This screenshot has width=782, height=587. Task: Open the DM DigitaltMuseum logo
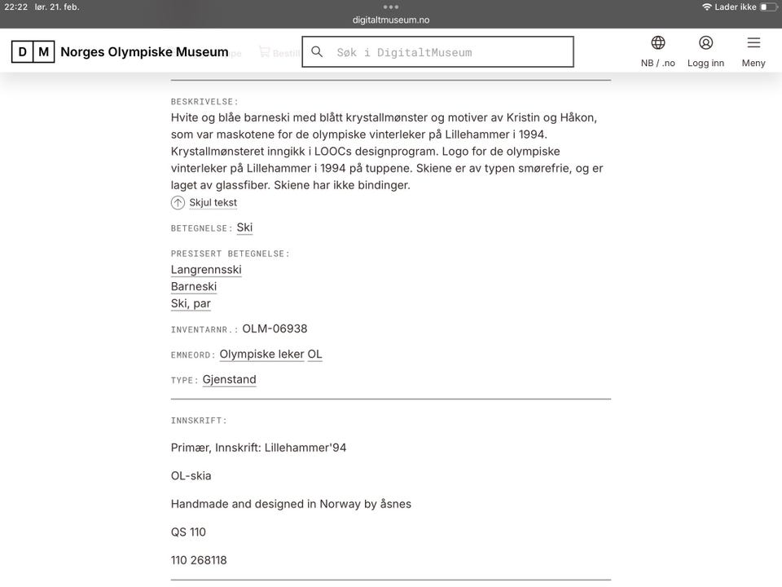(33, 52)
